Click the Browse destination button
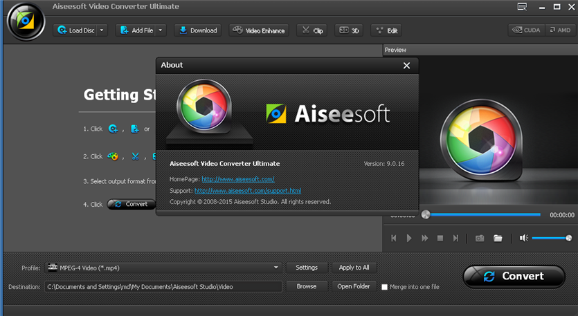This screenshot has height=316, width=578. pyautogui.click(x=306, y=286)
